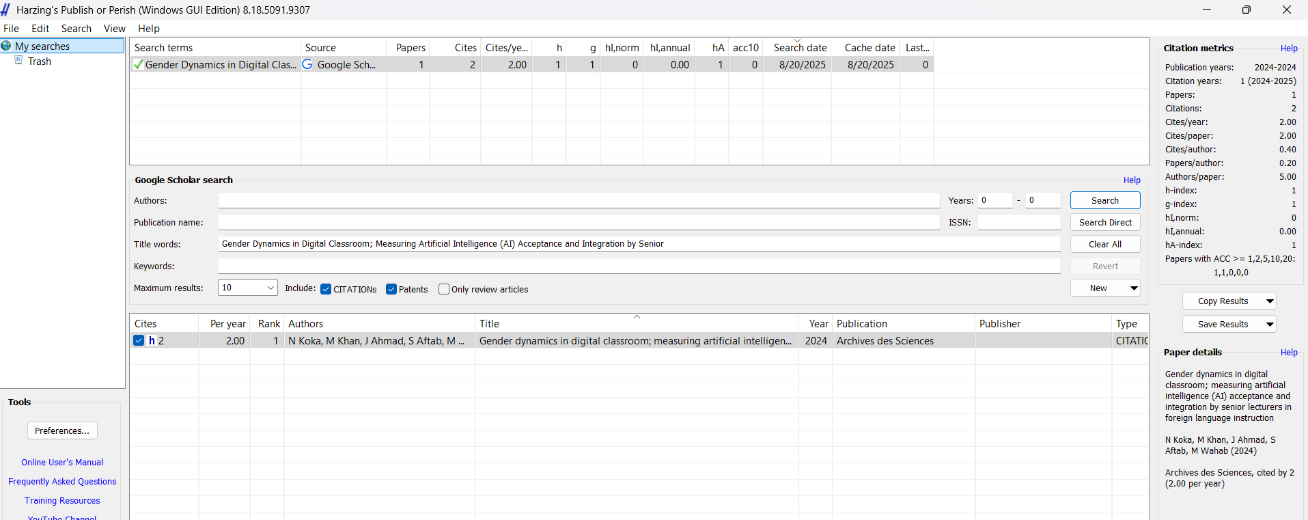This screenshot has height=520, width=1308.
Task: Toggle the CITATIONs include checkbox
Action: pyautogui.click(x=326, y=289)
